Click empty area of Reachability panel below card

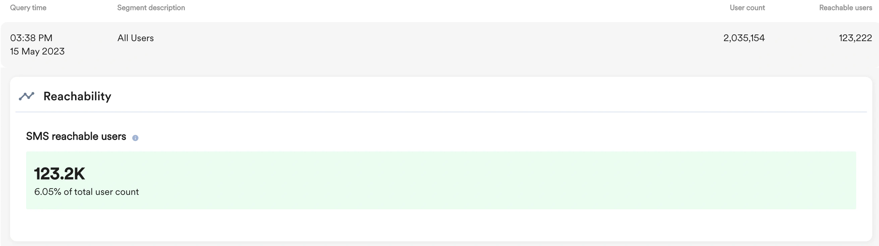441,225
